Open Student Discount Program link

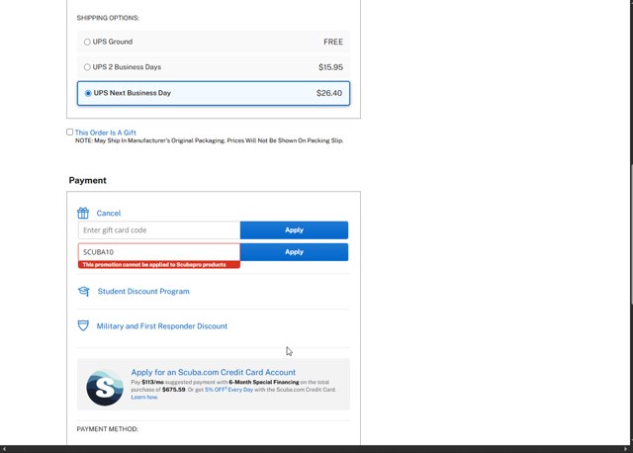click(x=143, y=292)
